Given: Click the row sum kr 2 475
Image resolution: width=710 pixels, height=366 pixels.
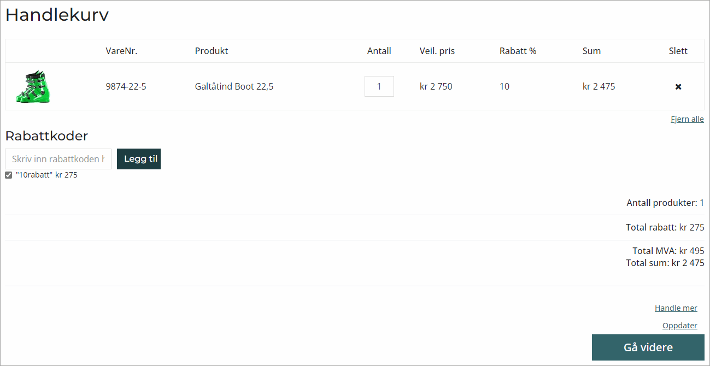Looking at the screenshot, I should 598,86.
